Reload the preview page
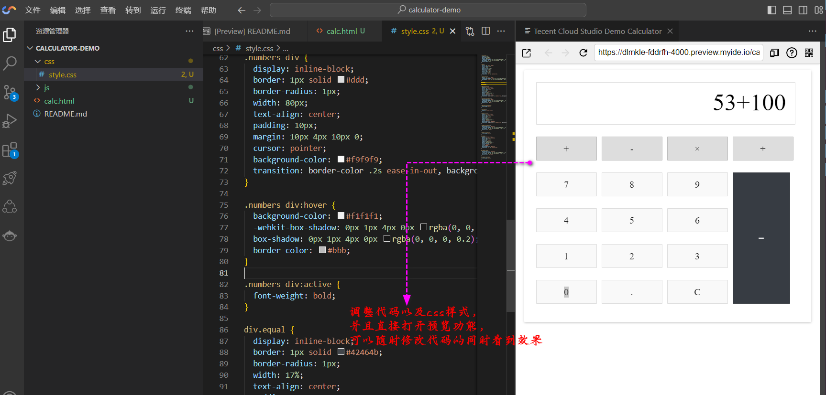The width and height of the screenshot is (826, 395). tap(583, 53)
